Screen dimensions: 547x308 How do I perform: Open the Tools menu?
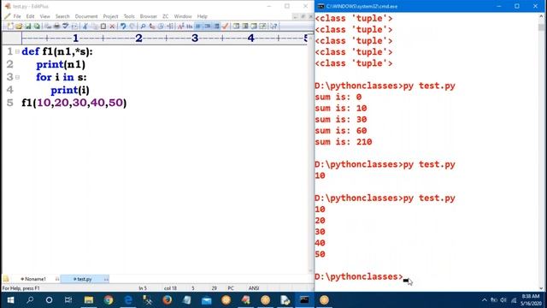(x=129, y=16)
